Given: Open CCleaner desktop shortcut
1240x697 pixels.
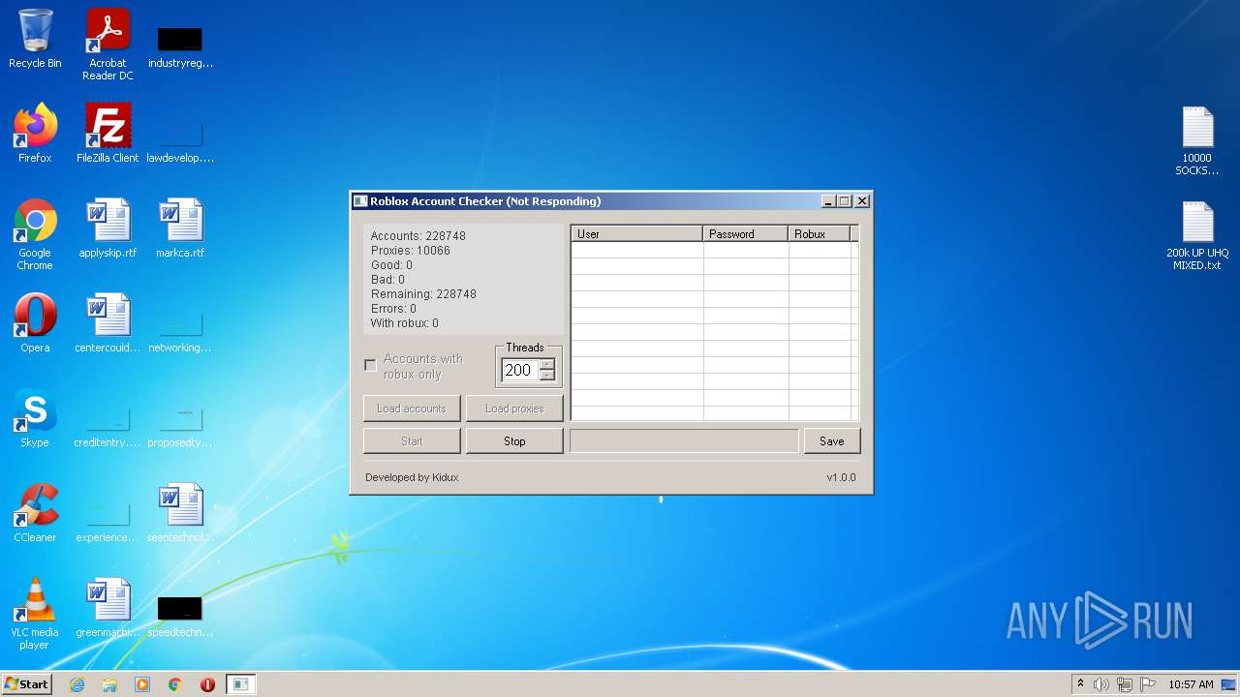Looking at the screenshot, I should (x=35, y=513).
